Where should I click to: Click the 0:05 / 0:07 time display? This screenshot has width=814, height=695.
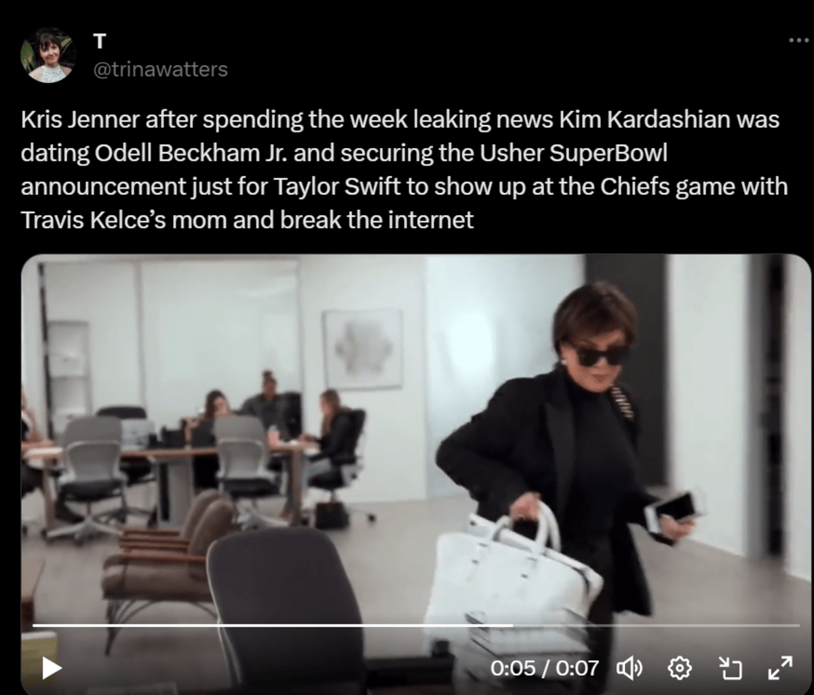coord(545,669)
